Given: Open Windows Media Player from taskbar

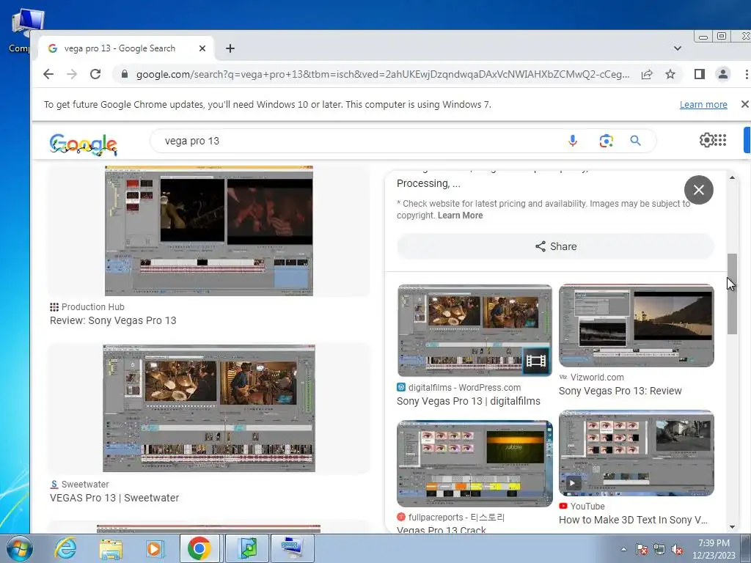Looking at the screenshot, I should coord(155,548).
